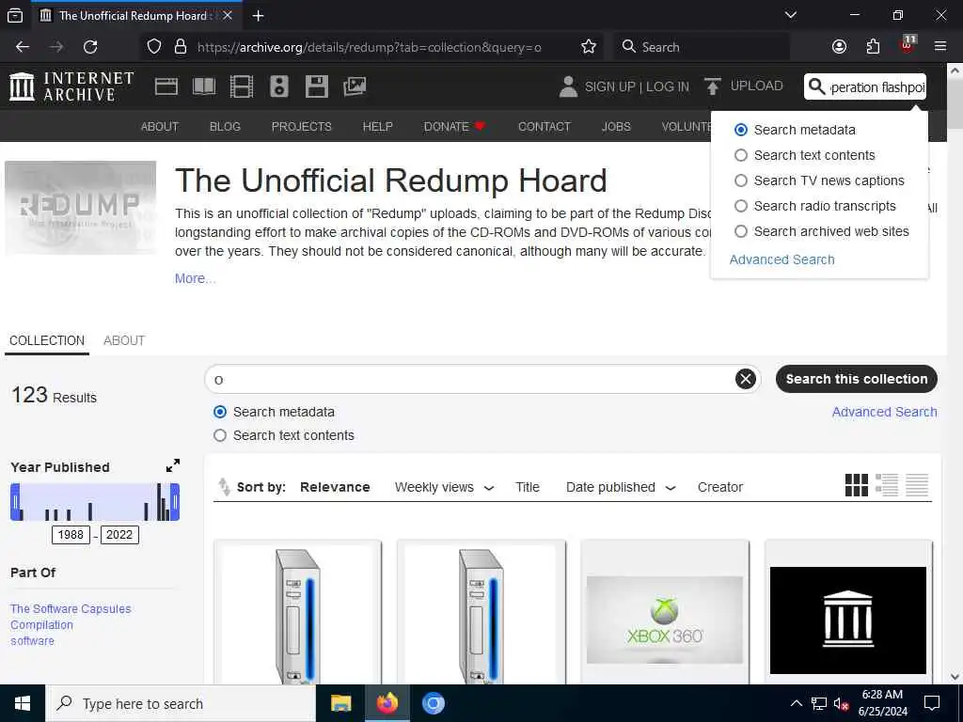Open Advanced Search link in dropdown panel

[781, 259]
